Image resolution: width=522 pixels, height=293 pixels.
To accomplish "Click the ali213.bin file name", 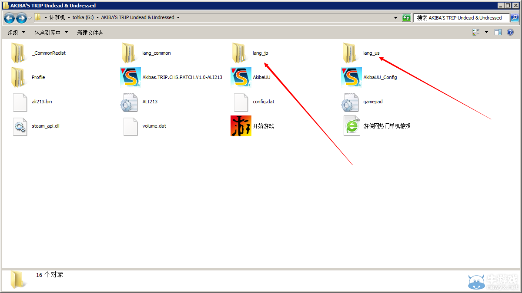I will coord(42,102).
